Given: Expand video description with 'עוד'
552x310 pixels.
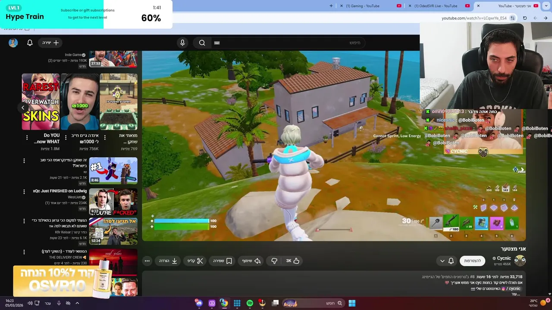Looking at the screenshot, I should 516,294.
